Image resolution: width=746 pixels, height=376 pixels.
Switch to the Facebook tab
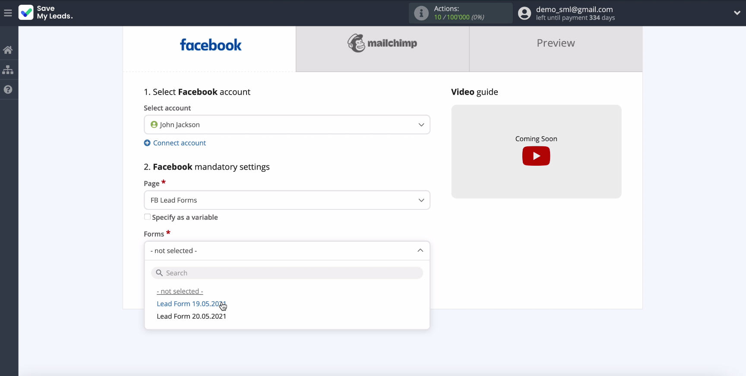[x=210, y=49]
